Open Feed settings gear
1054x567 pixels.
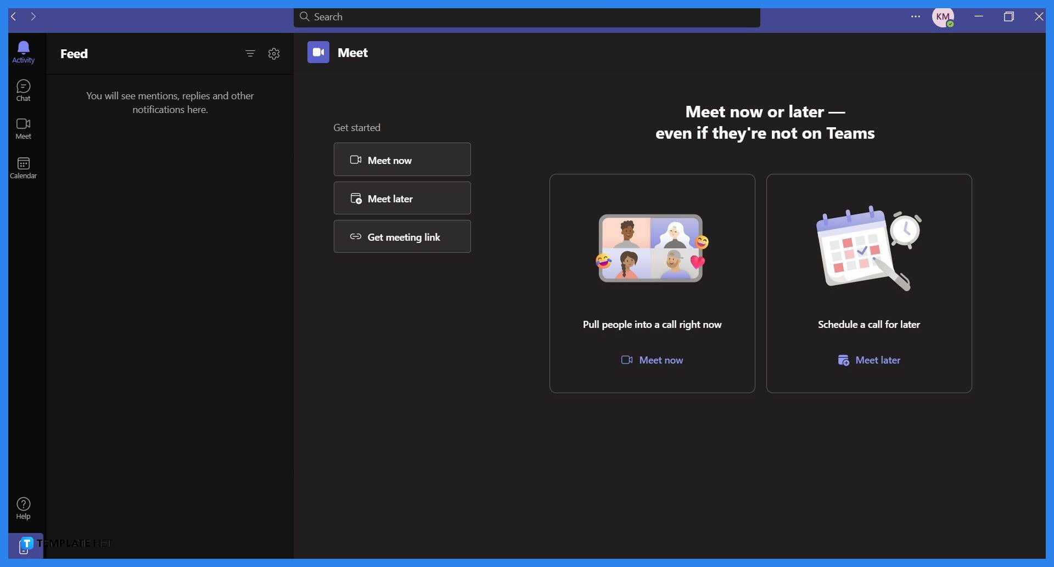(x=273, y=53)
